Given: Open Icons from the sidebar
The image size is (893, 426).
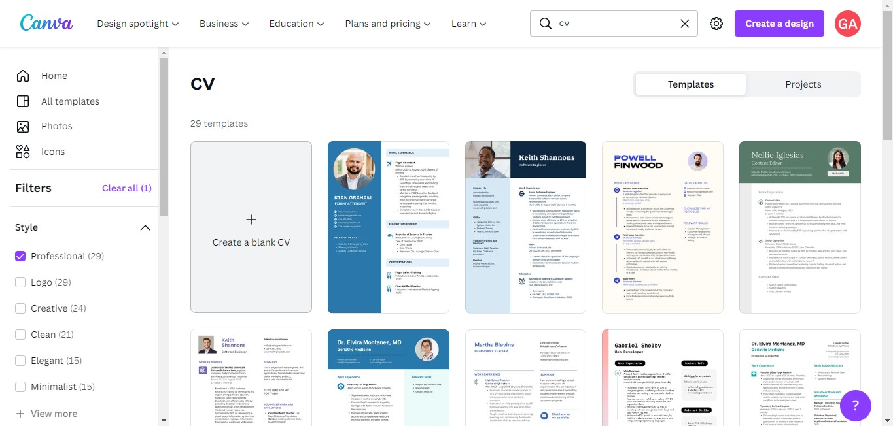Looking at the screenshot, I should (52, 152).
